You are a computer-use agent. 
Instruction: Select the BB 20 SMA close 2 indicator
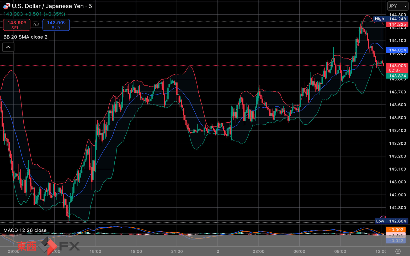pyautogui.click(x=25, y=37)
